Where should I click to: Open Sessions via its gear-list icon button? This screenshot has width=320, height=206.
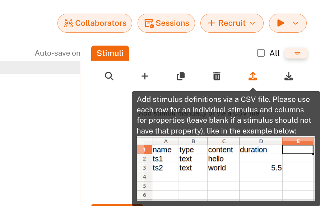coord(166,23)
